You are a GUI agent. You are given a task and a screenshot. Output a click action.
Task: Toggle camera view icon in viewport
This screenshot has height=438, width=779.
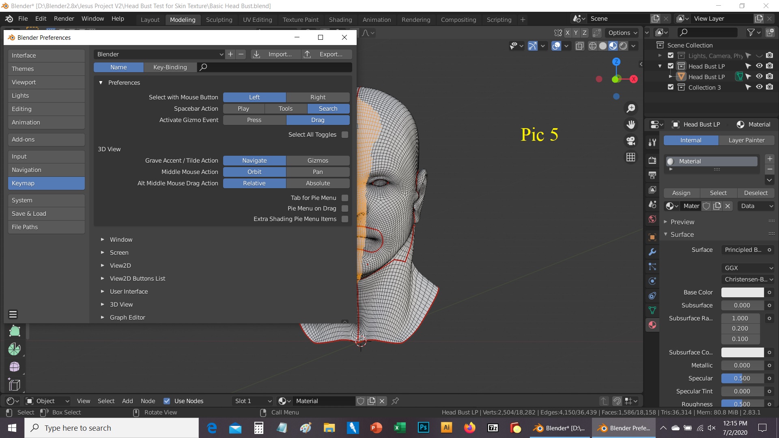(631, 141)
